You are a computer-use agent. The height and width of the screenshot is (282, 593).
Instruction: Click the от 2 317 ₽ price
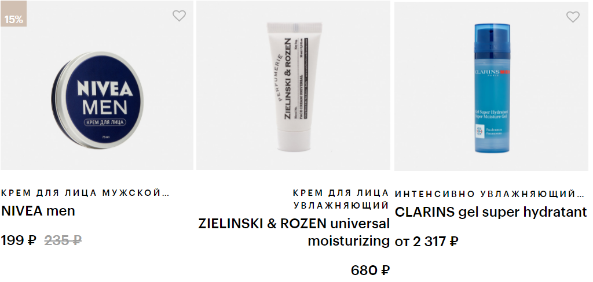(427, 242)
